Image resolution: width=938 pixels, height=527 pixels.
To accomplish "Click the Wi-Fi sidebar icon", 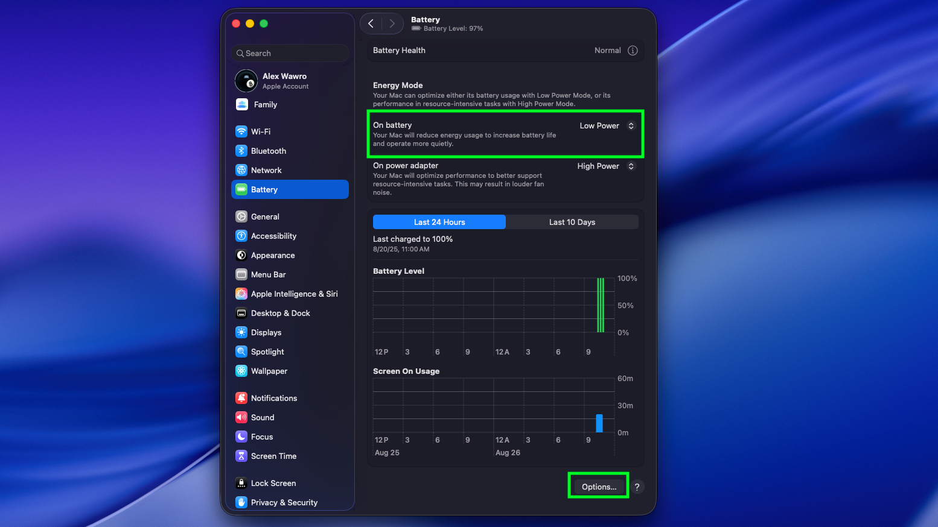I will (241, 131).
